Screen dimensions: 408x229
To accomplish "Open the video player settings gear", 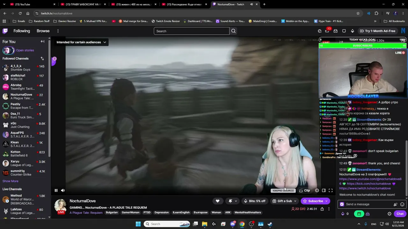I will [317, 191].
